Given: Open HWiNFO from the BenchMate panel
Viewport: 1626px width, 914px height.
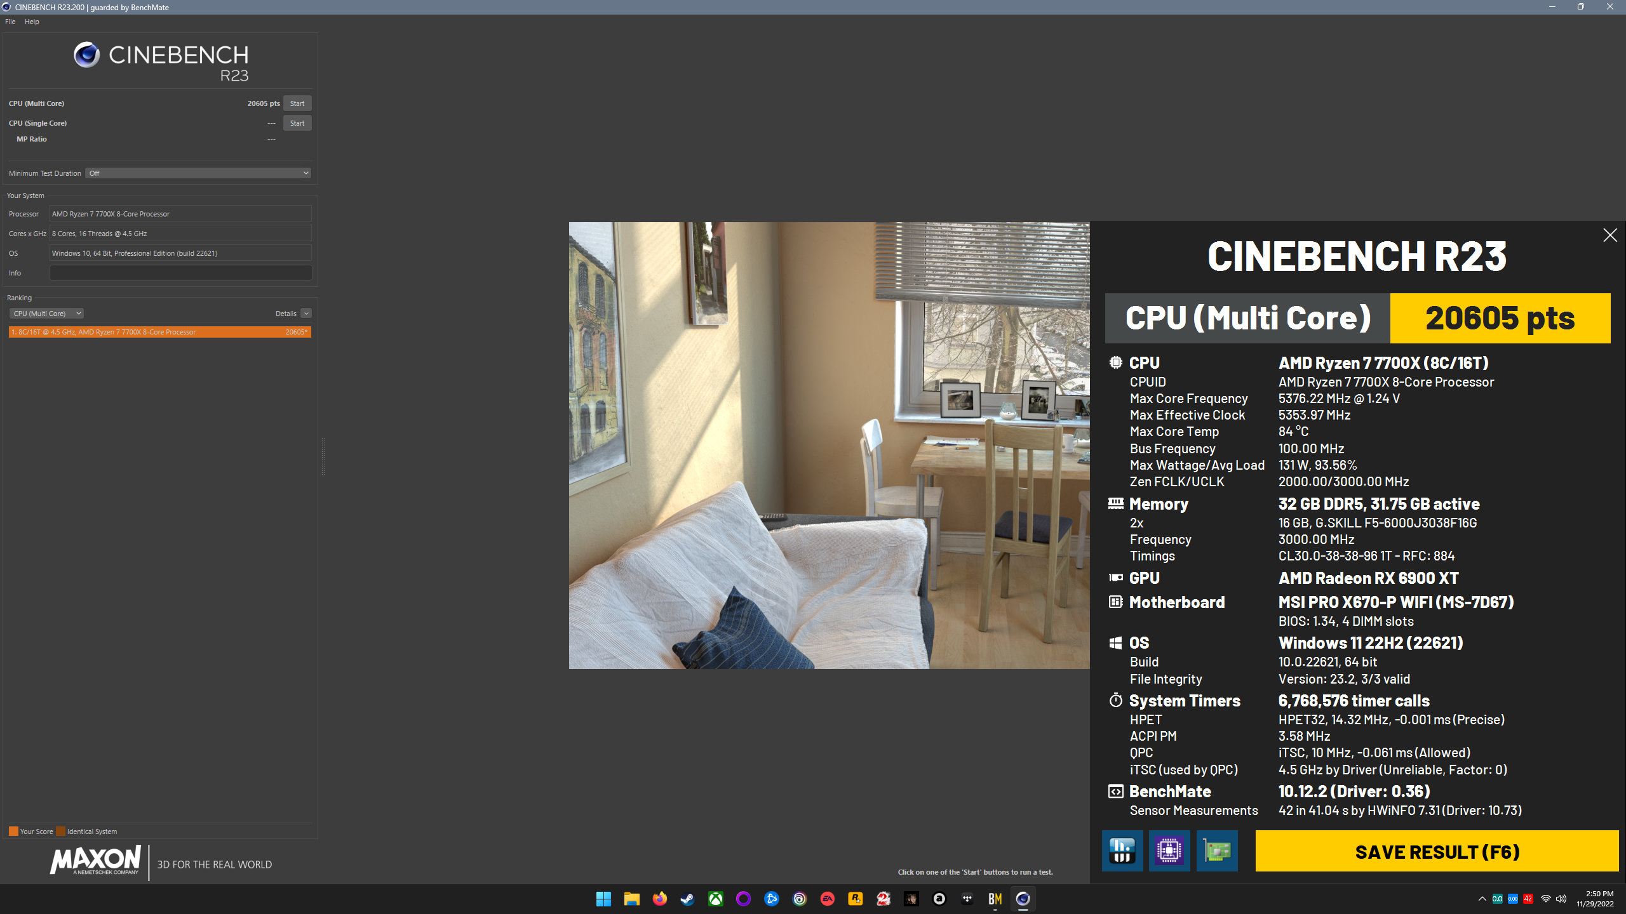Looking at the screenshot, I should [1122, 851].
